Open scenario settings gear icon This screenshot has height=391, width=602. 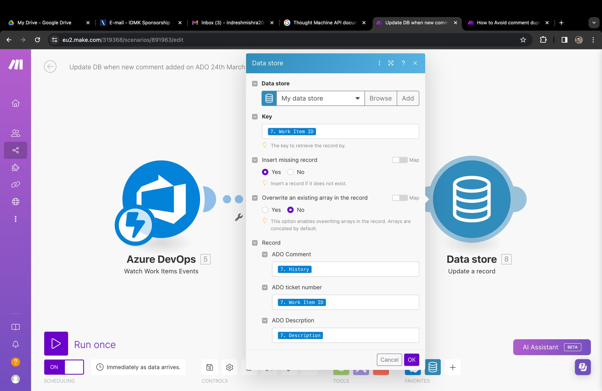(x=230, y=367)
